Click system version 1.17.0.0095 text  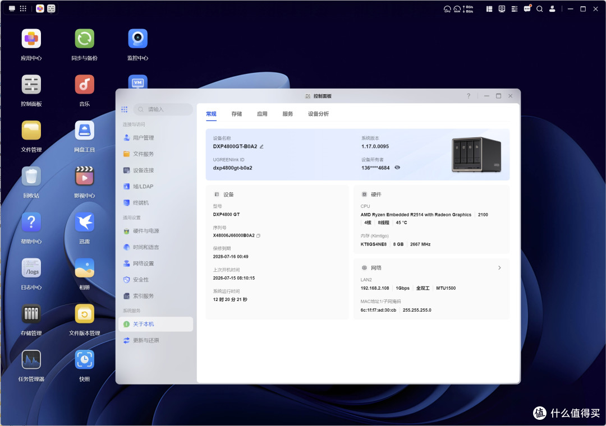[375, 146]
